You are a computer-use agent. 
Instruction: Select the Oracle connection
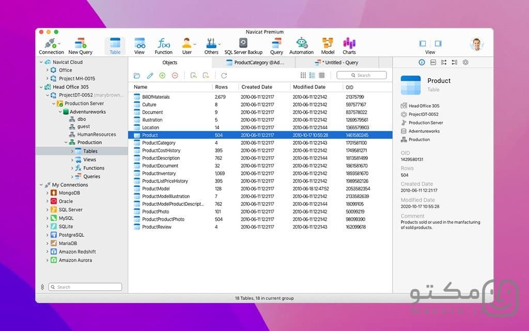coord(66,201)
